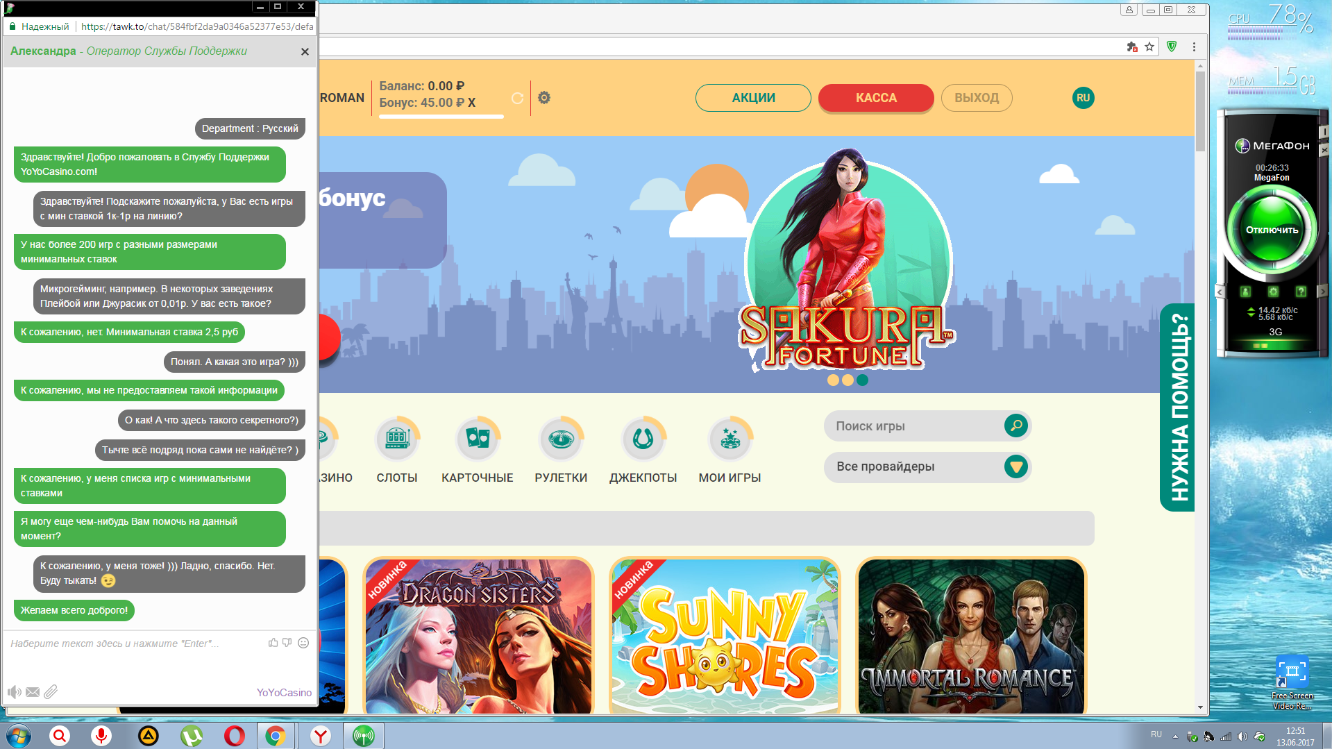Viewport: 1332px width, 749px height.
Task: Click the site address in chat window URL bar
Action: pyautogui.click(x=197, y=26)
